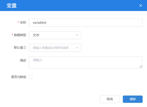Click the 描述 field label
The height and width of the screenshot is (107, 147).
coord(23,60)
